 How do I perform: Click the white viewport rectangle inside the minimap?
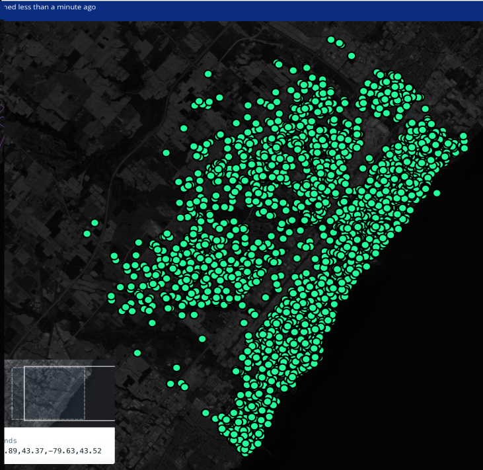[69, 393]
